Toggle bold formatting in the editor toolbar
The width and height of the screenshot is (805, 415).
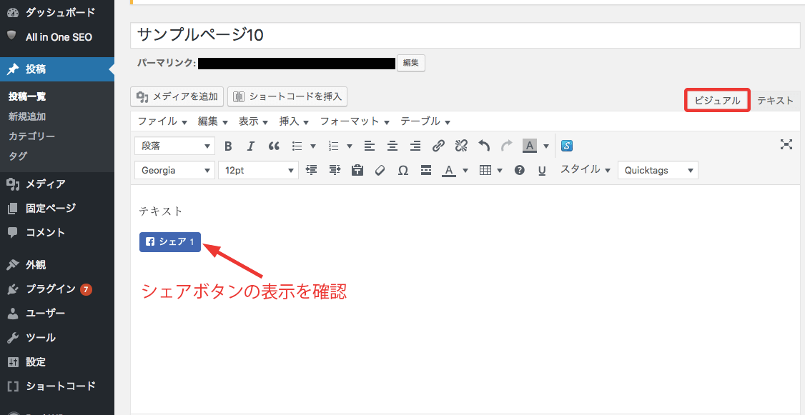click(228, 146)
